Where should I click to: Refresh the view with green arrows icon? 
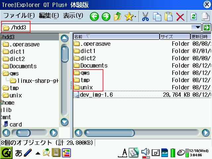[x=193, y=17]
